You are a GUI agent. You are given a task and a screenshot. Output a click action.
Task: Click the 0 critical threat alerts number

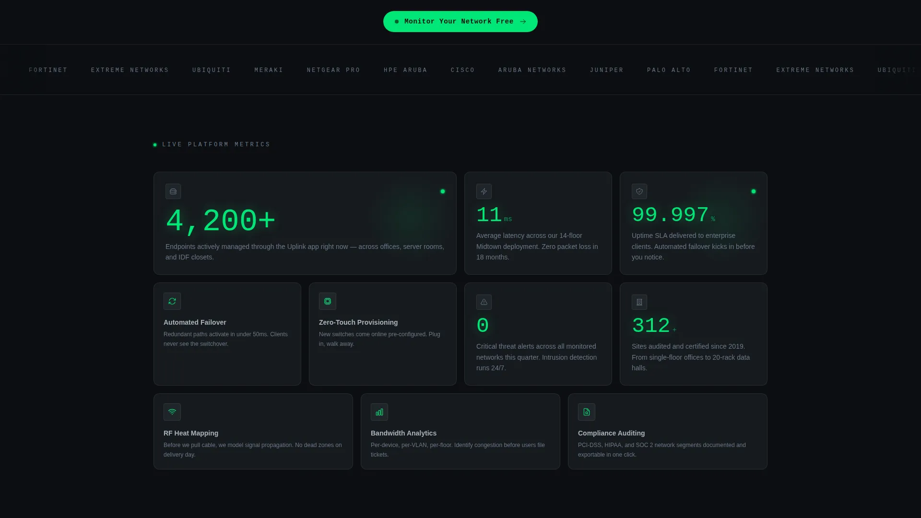483,326
